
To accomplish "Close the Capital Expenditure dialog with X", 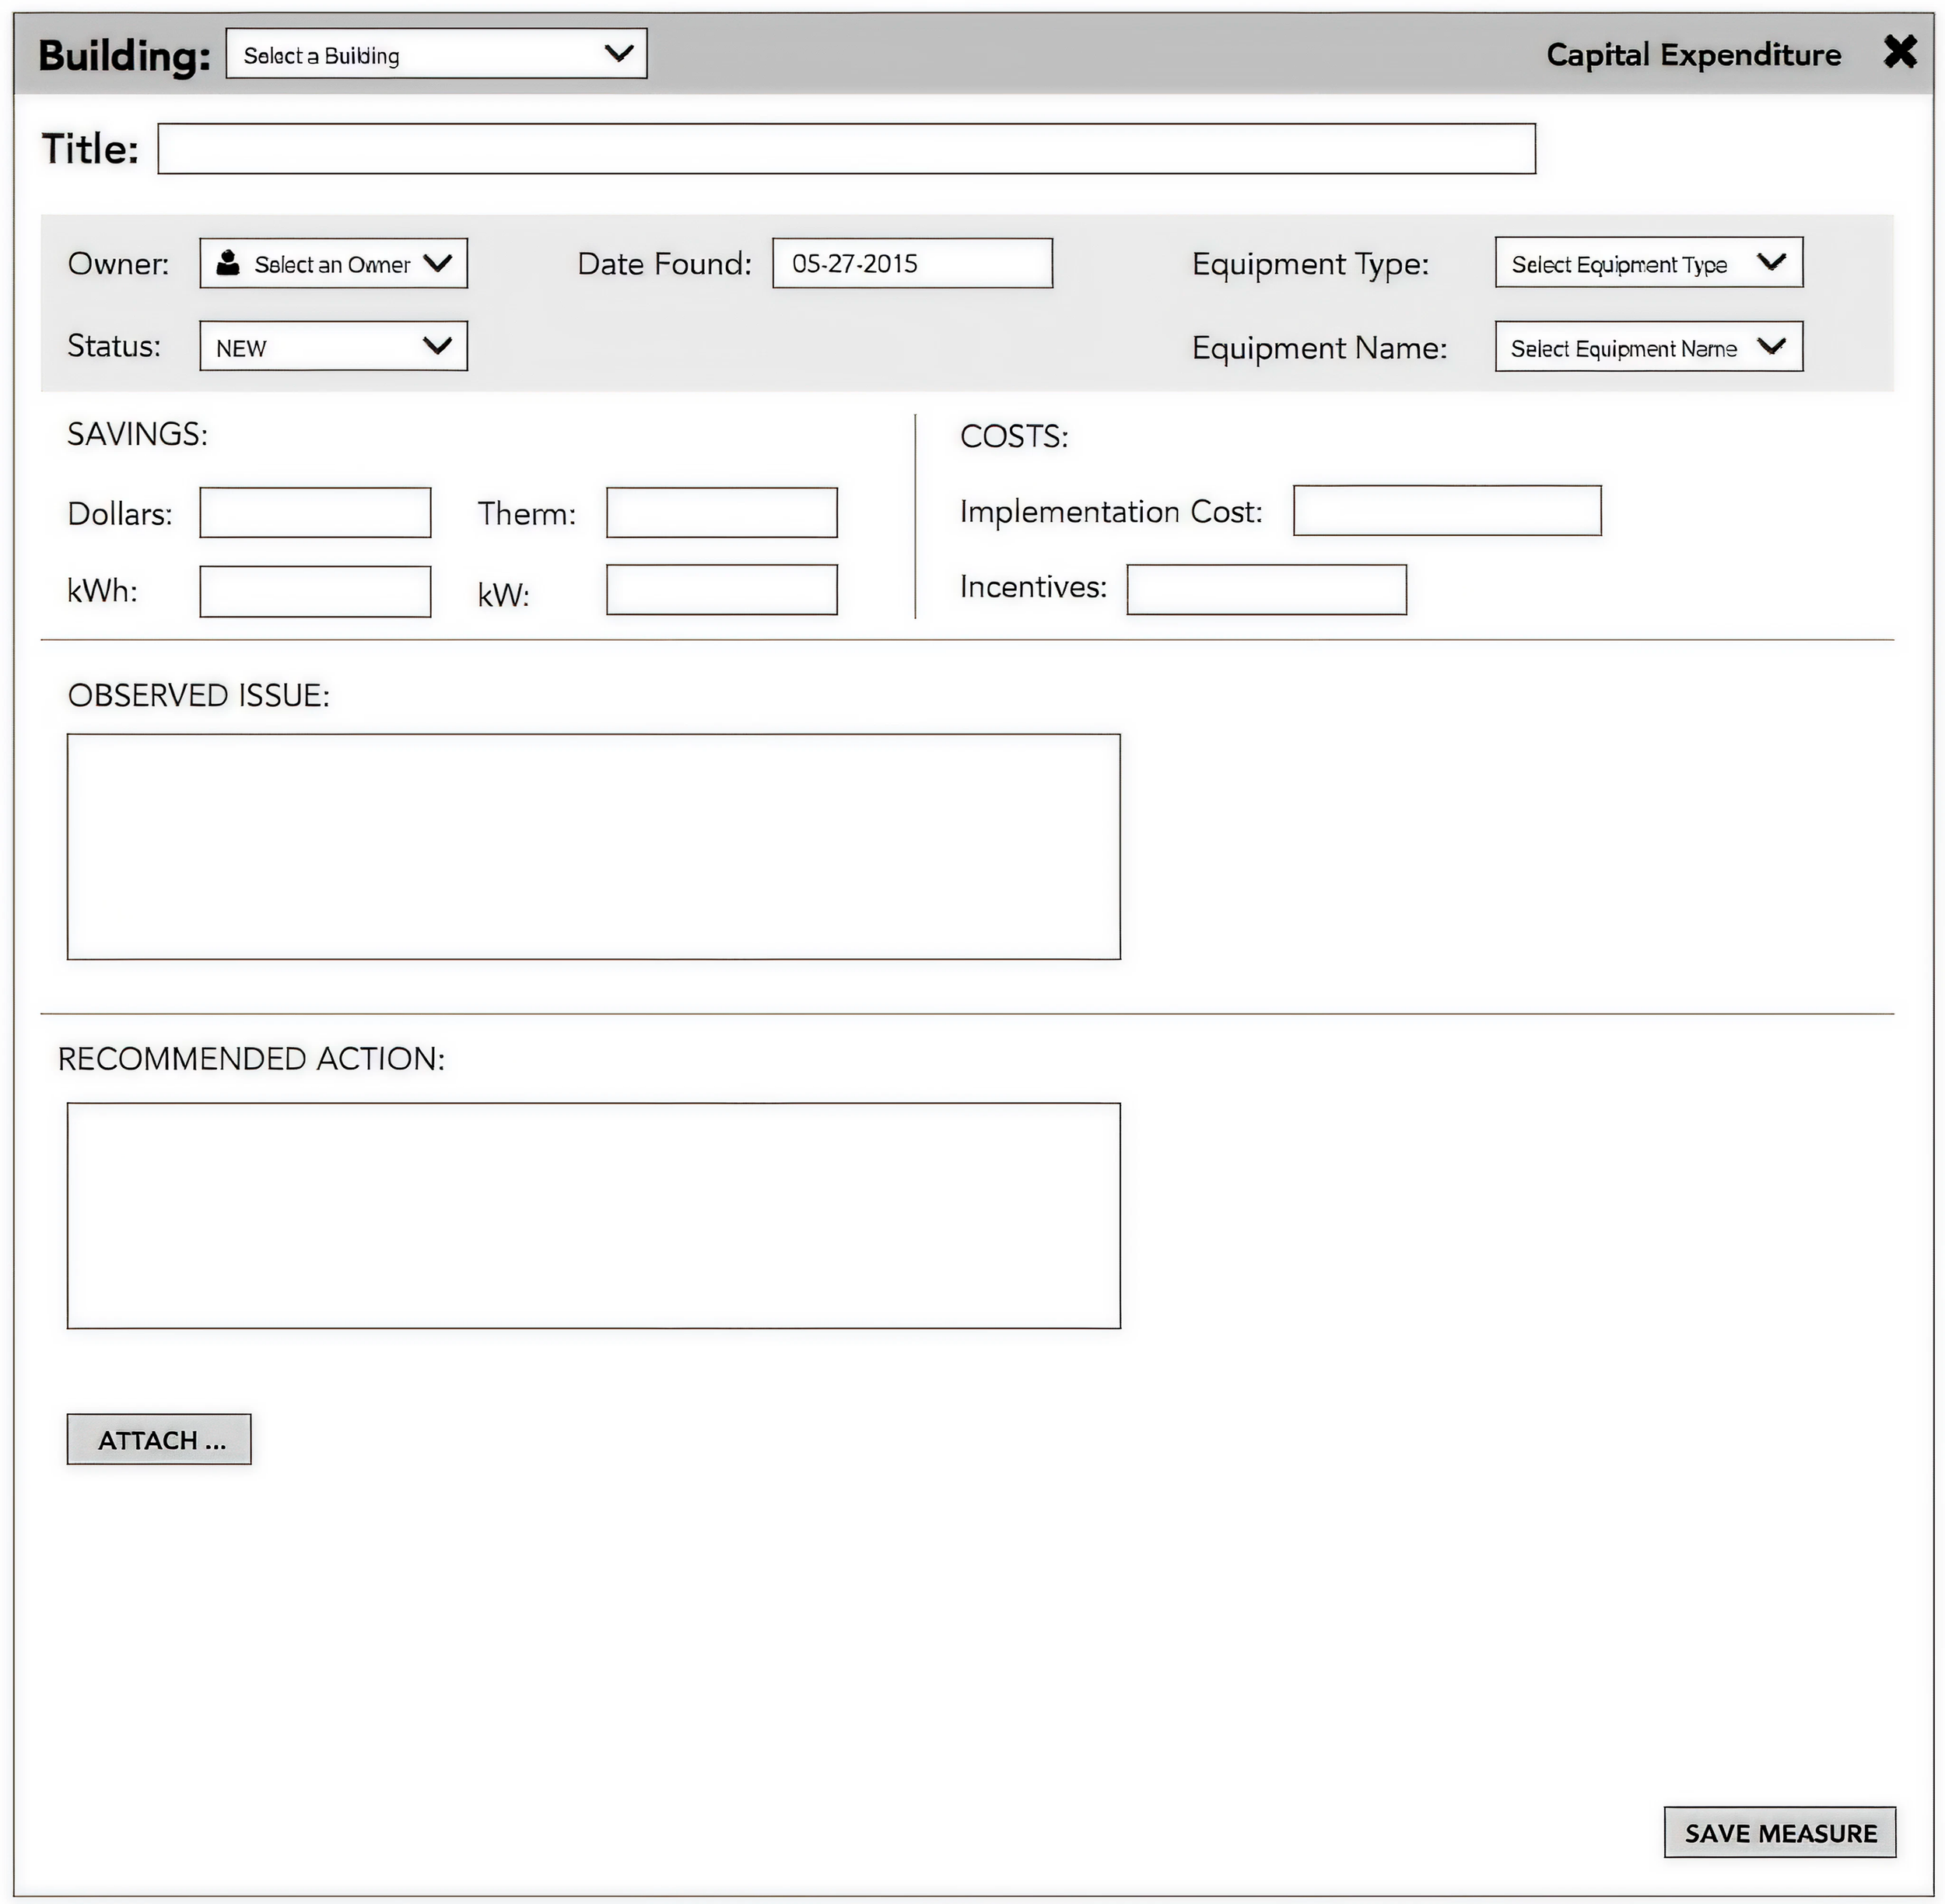I will (x=1899, y=52).
